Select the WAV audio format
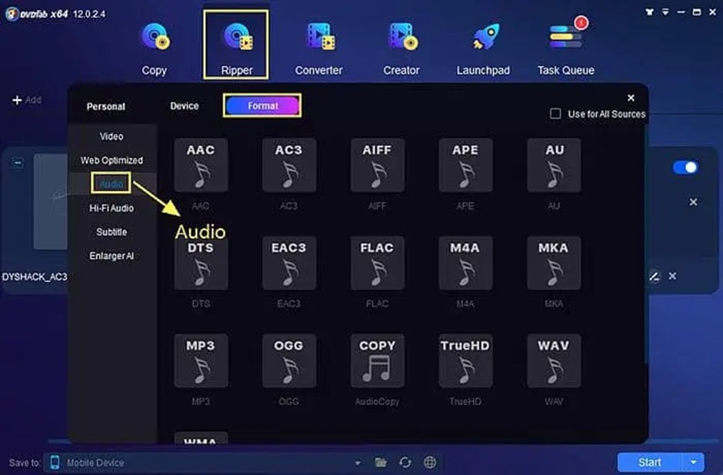Image resolution: width=723 pixels, height=475 pixels. tap(554, 360)
